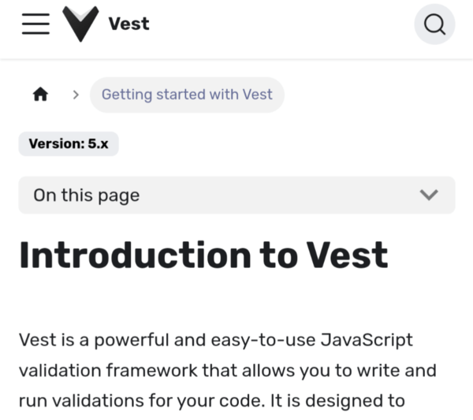
Task: Open the Getting started with Vest breadcrumb
Action: click(x=187, y=95)
